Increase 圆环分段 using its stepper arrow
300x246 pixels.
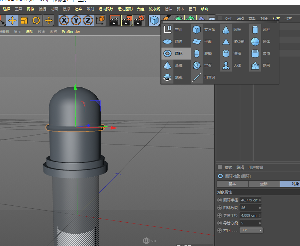tap(260, 206)
